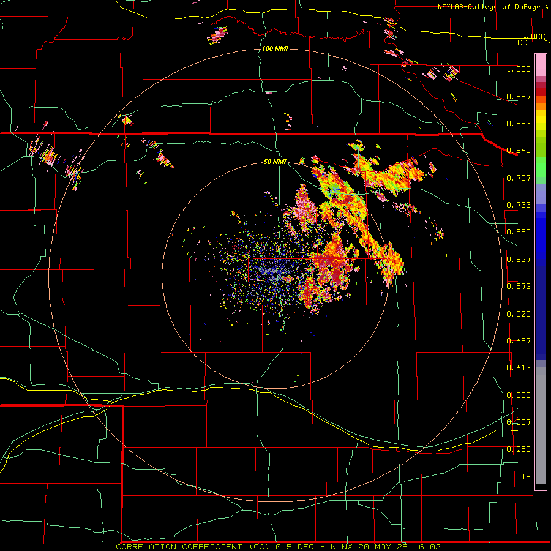Screen dimensions: 551x551
Task: Pick the lavender color-scale segment near 0.733
Action: point(541,195)
